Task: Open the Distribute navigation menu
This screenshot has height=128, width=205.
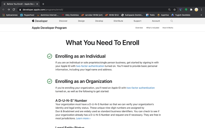Action: click(x=118, y=21)
